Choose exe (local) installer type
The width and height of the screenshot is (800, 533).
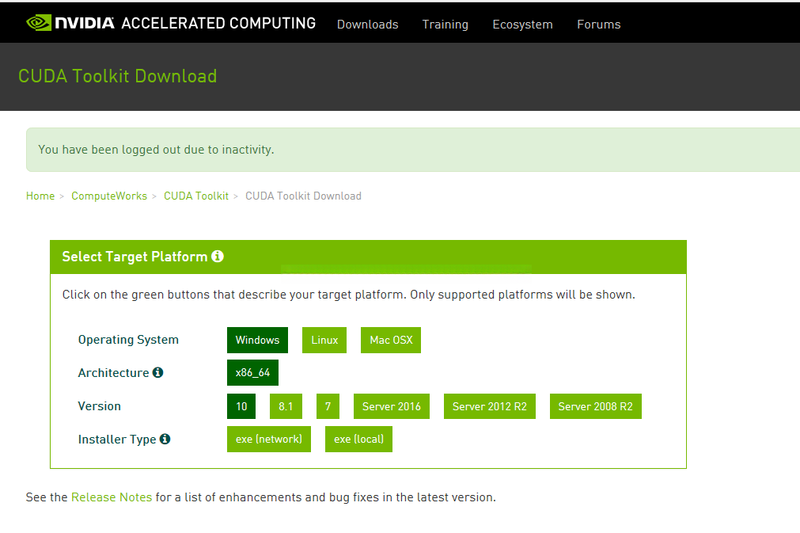(358, 439)
